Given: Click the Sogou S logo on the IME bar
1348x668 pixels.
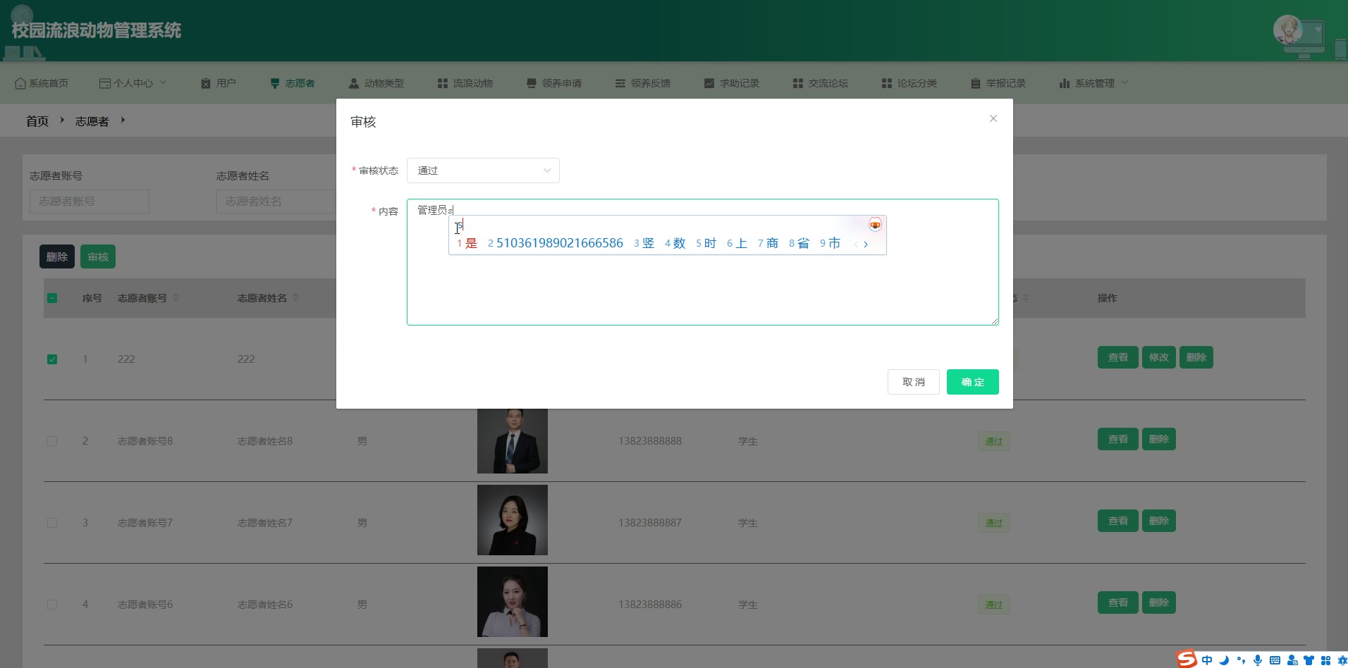Looking at the screenshot, I should click(1187, 659).
